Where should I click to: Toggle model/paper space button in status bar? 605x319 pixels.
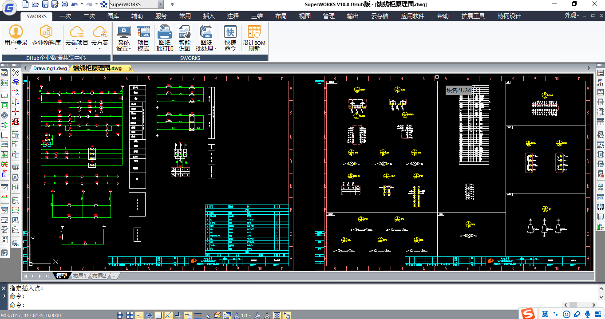pyautogui.click(x=227, y=315)
